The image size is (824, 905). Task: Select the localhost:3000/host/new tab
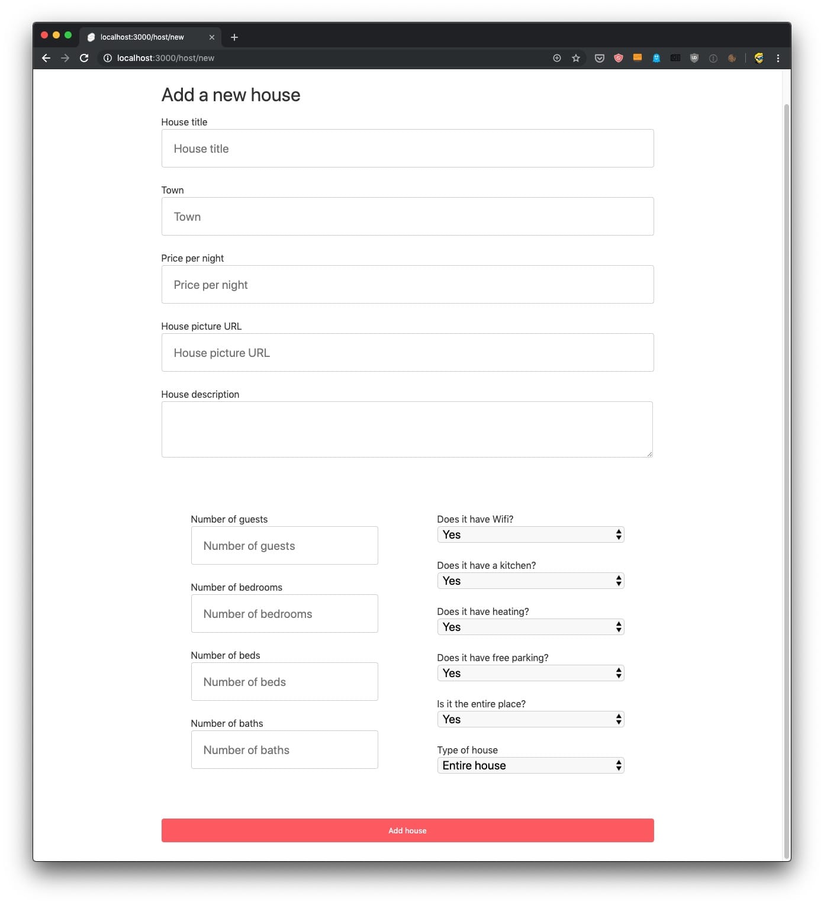[x=142, y=37]
